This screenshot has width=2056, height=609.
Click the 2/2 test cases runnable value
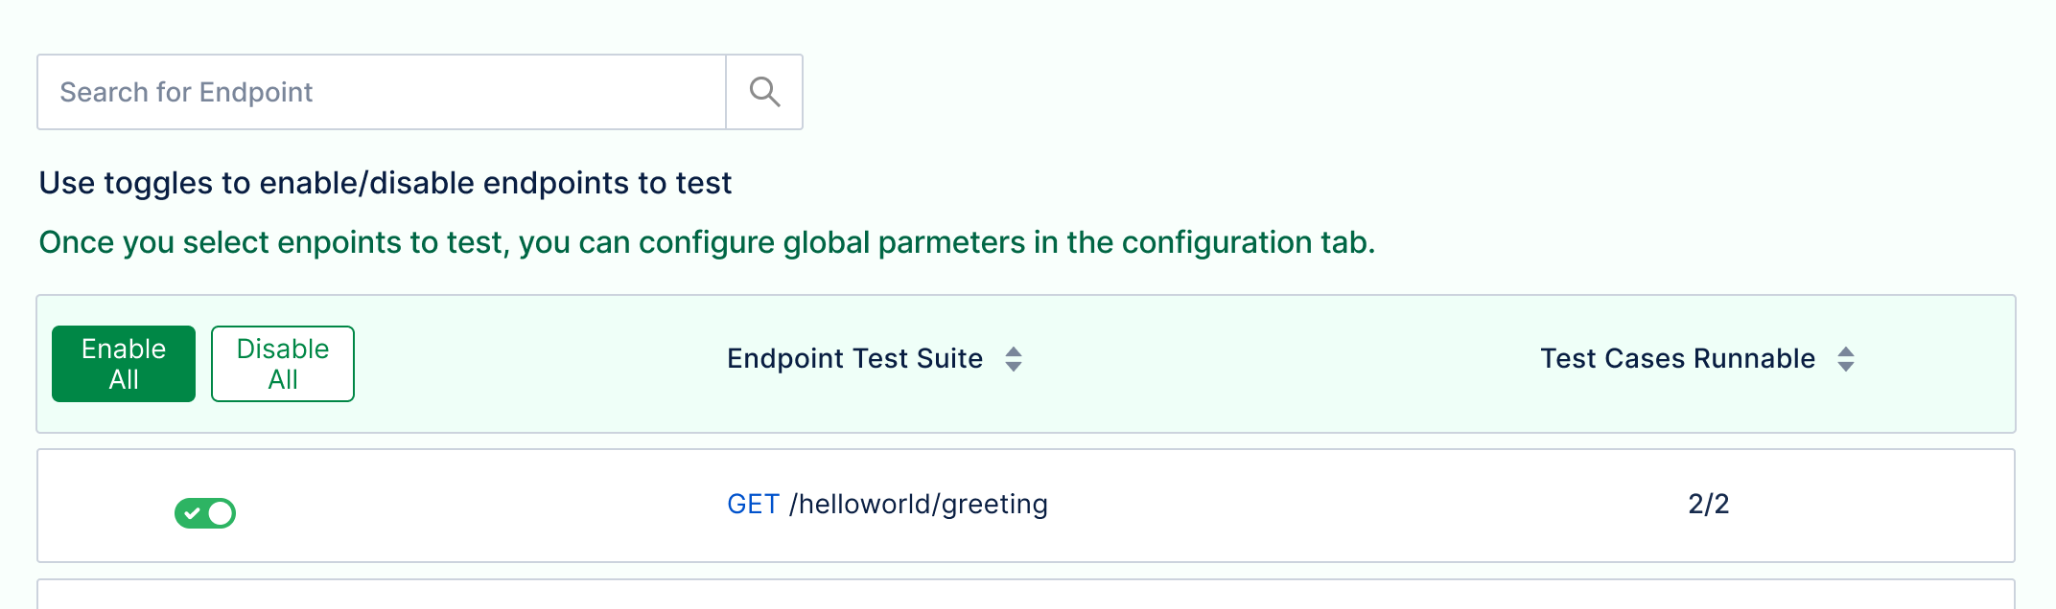point(1708,505)
